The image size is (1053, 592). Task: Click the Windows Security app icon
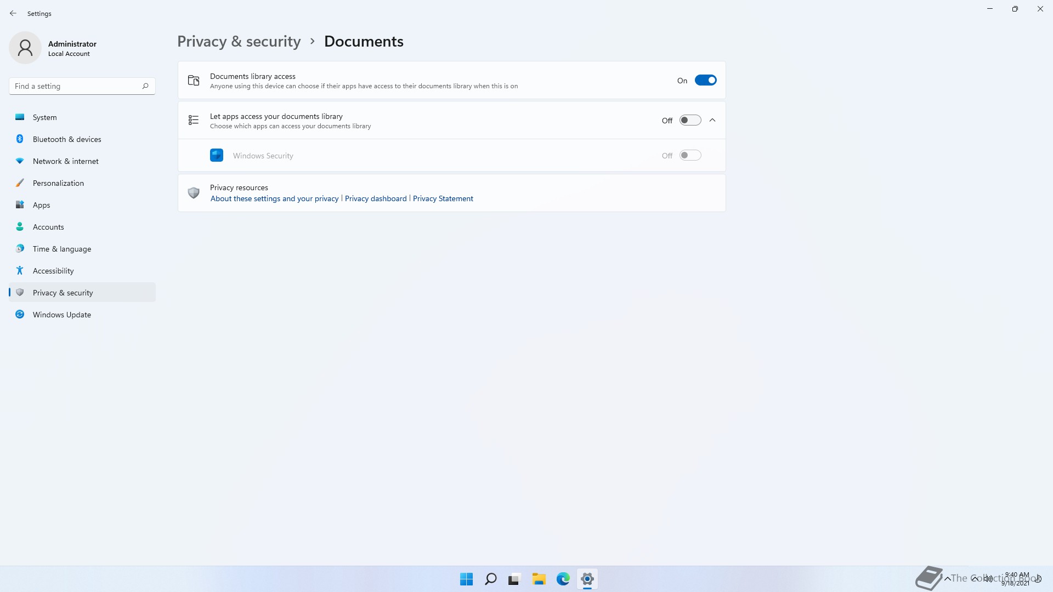pos(217,156)
